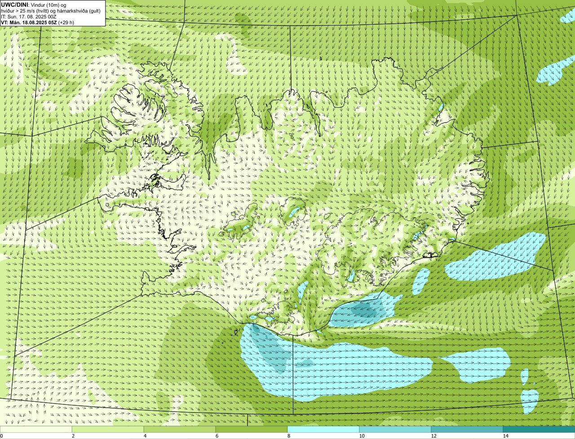Click the "2" tick label under the color bar
575x439 pixels.
(73, 436)
